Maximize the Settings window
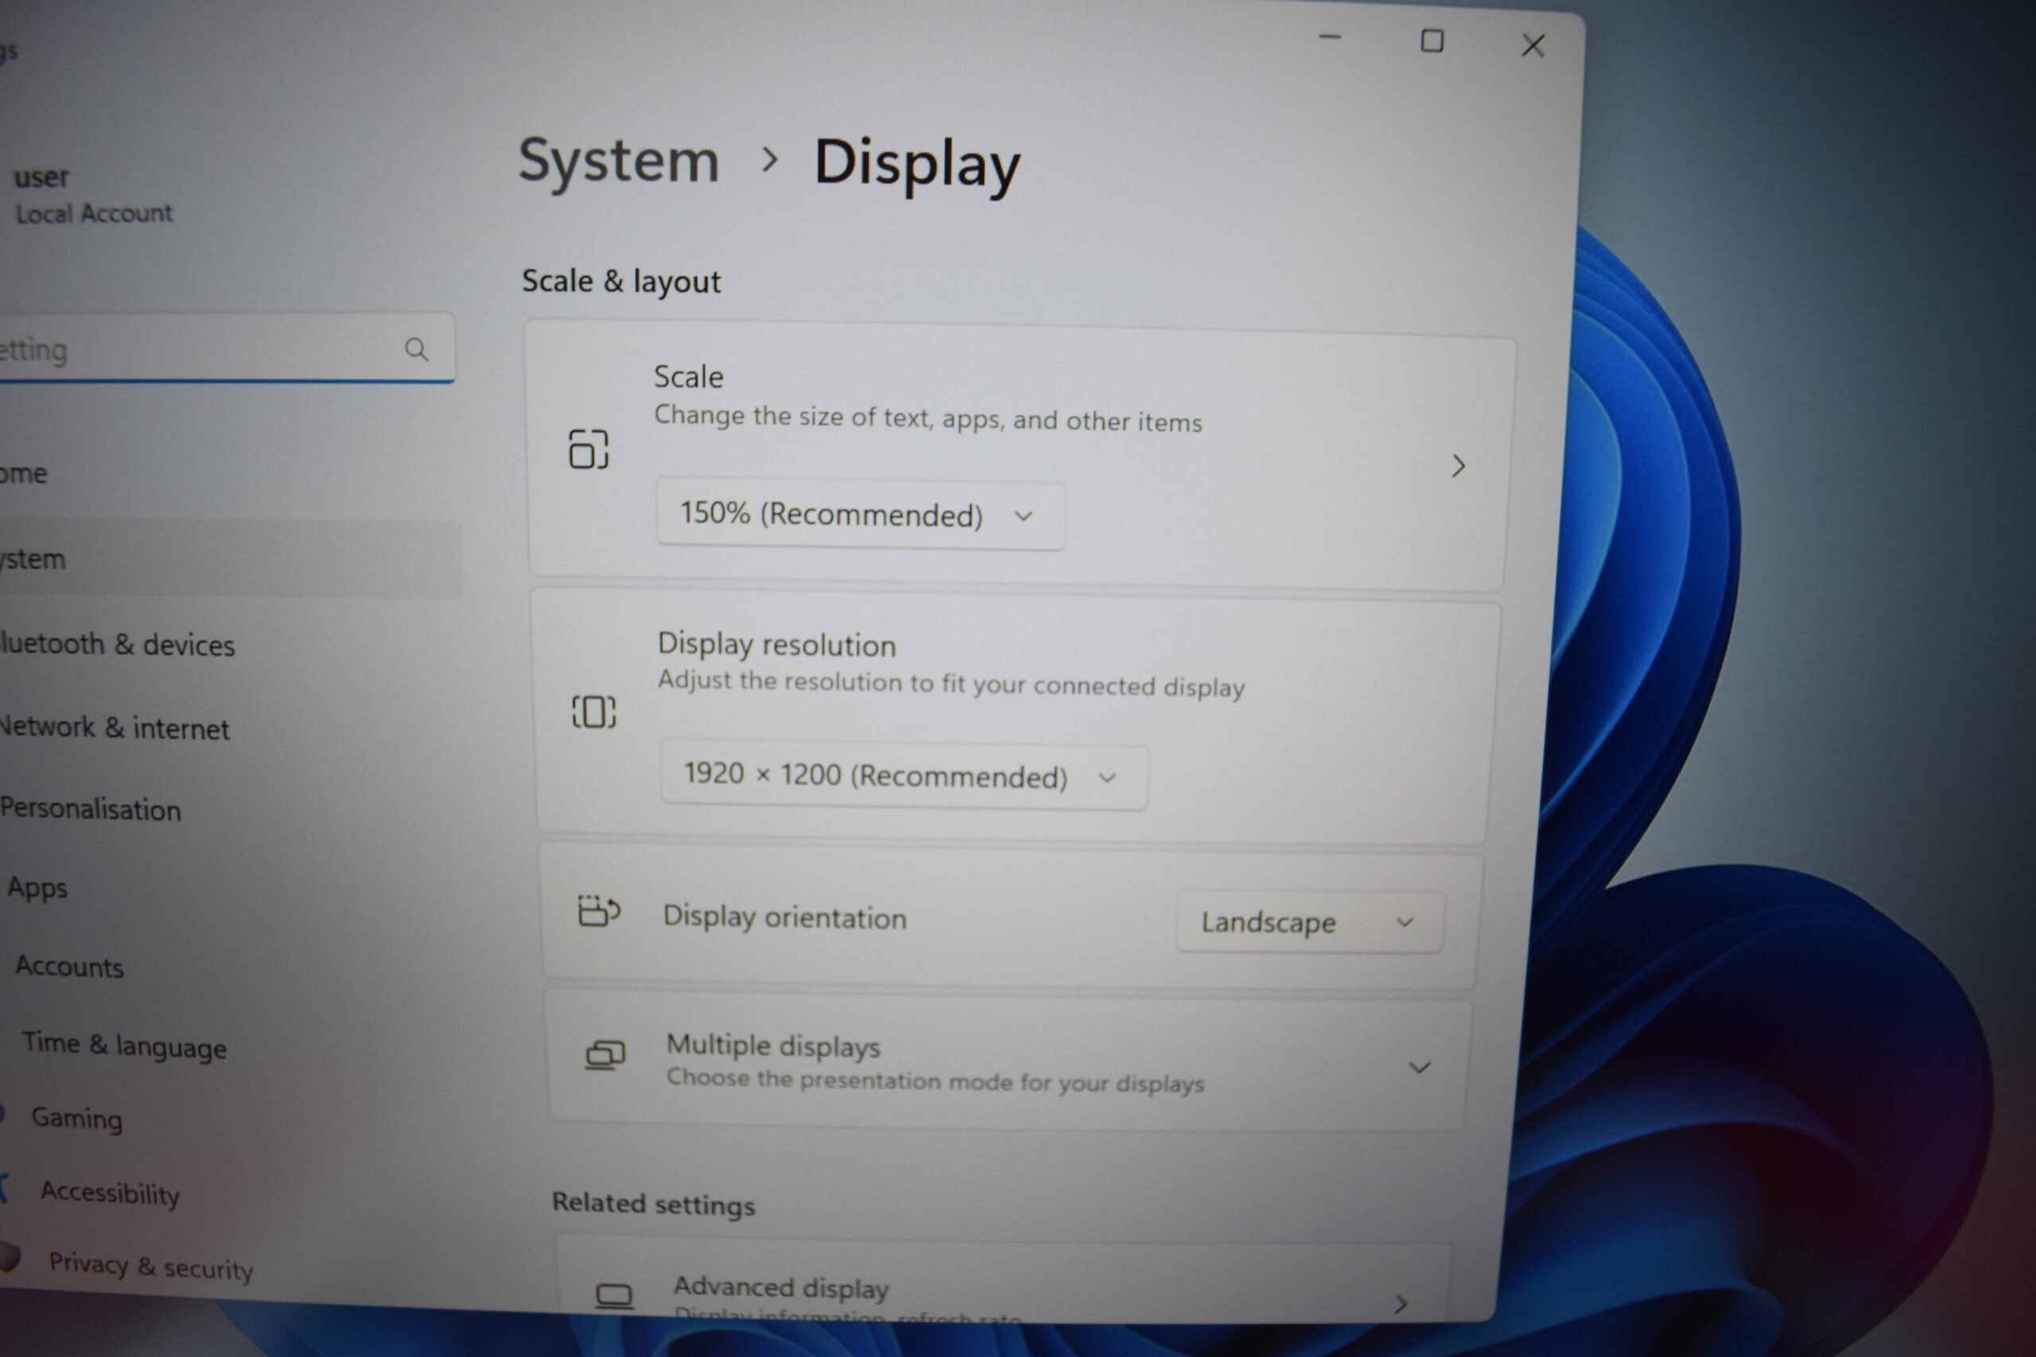 (x=1432, y=41)
